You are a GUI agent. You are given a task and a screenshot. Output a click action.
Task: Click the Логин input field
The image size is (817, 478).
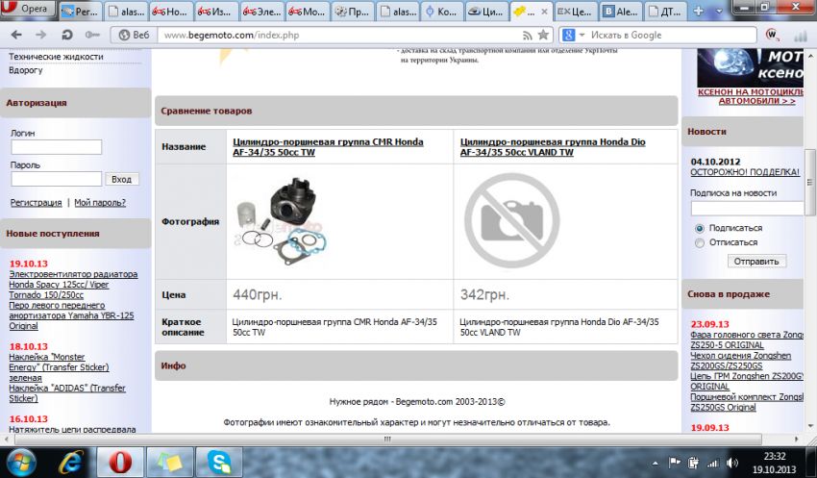[57, 147]
